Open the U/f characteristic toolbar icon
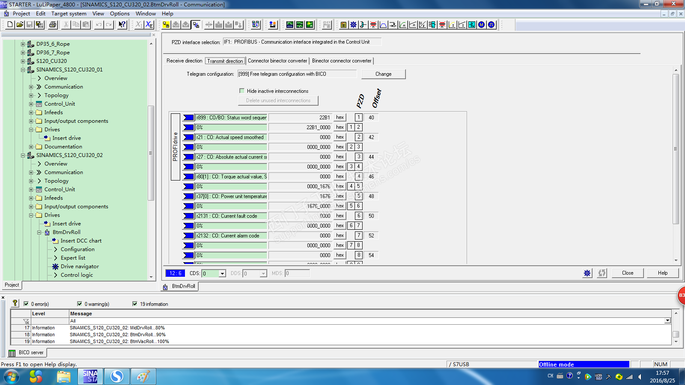The height and width of the screenshot is (385, 685). pos(423,25)
